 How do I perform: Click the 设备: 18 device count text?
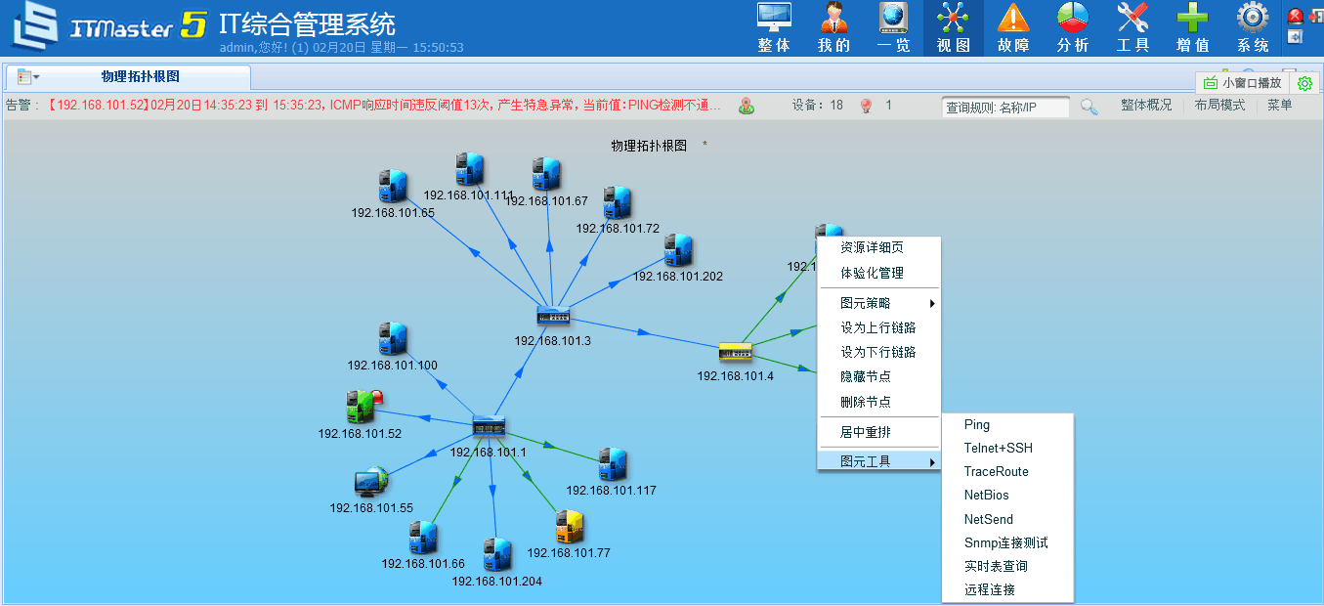click(x=818, y=106)
